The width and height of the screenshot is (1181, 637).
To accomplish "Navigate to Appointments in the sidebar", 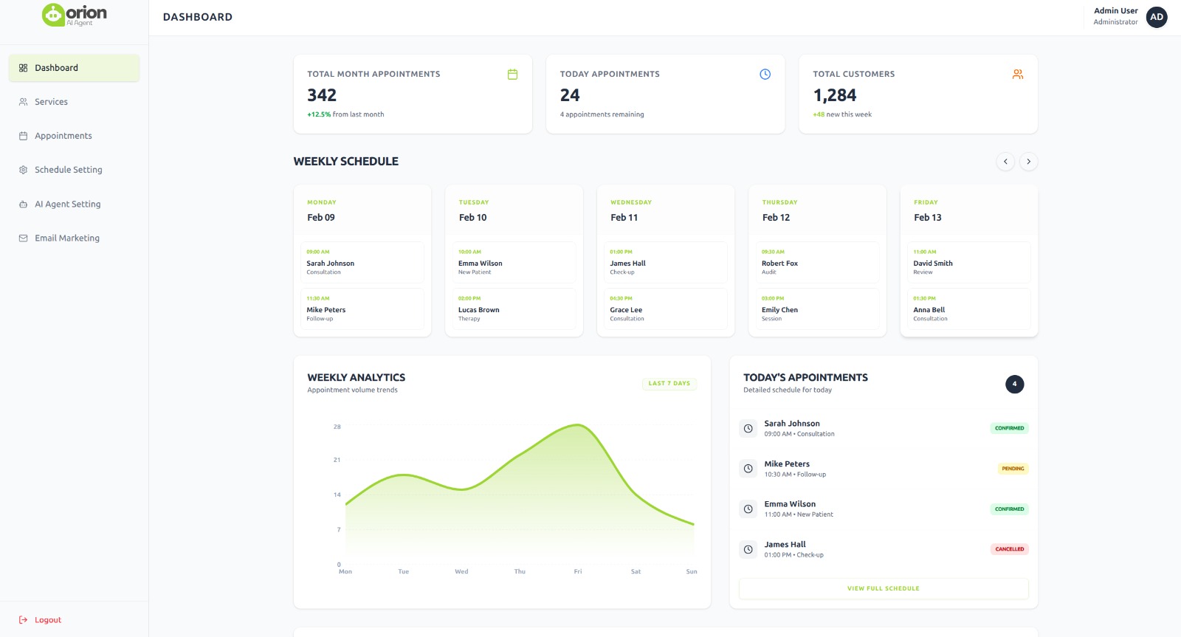I will click(x=63, y=136).
